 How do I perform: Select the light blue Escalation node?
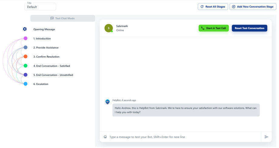[x=25, y=84]
